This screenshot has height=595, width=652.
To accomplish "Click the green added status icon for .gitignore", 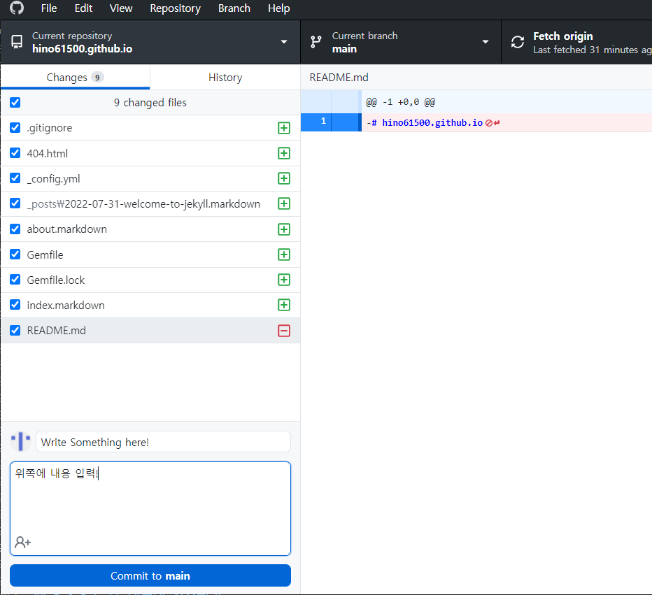I will click(284, 128).
